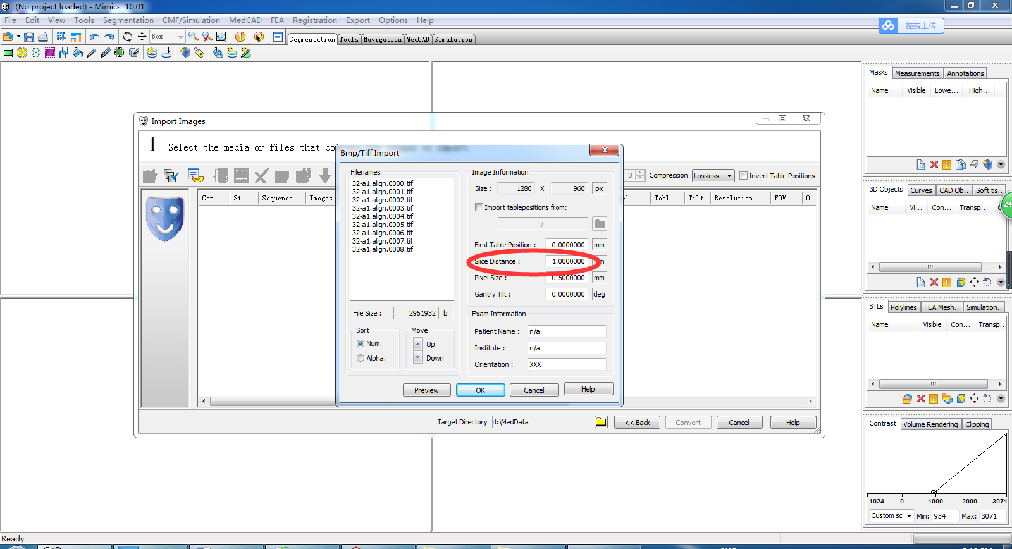This screenshot has height=549, width=1012.
Task: Select the Num. sort radio button
Action: (x=361, y=343)
